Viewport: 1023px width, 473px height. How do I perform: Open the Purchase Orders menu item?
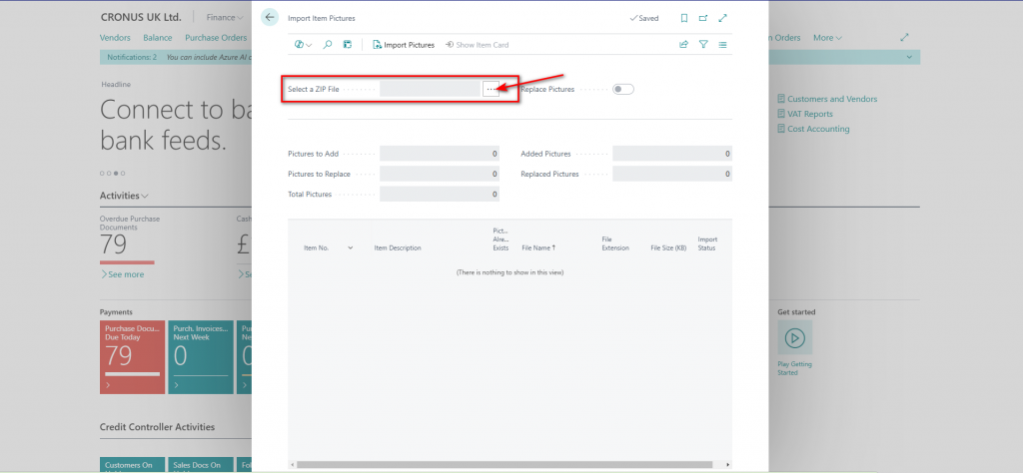(216, 38)
